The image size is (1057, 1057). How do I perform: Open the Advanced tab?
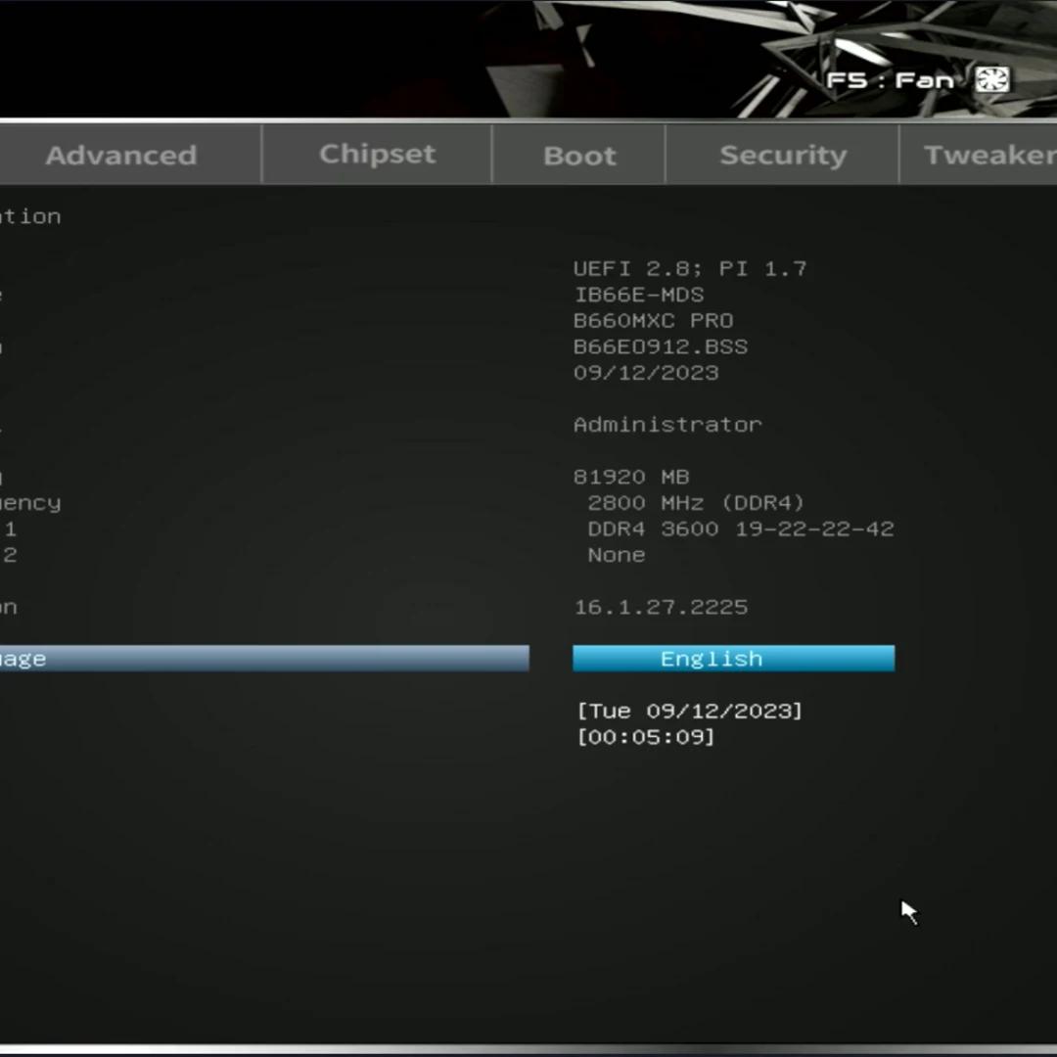pyautogui.click(x=121, y=155)
